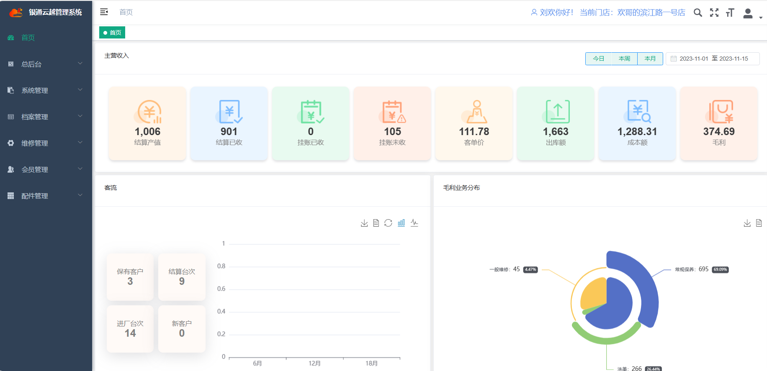The image size is (767, 371).
Task: Click the calendar icon in date field
Action: click(674, 59)
